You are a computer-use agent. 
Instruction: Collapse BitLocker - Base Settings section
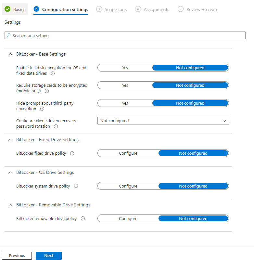coord(10,54)
